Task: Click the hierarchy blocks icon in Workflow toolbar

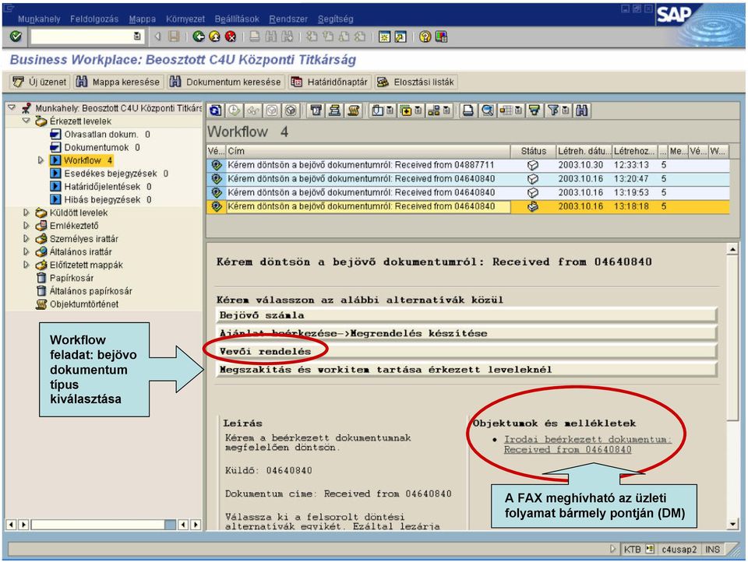Action: click(434, 111)
